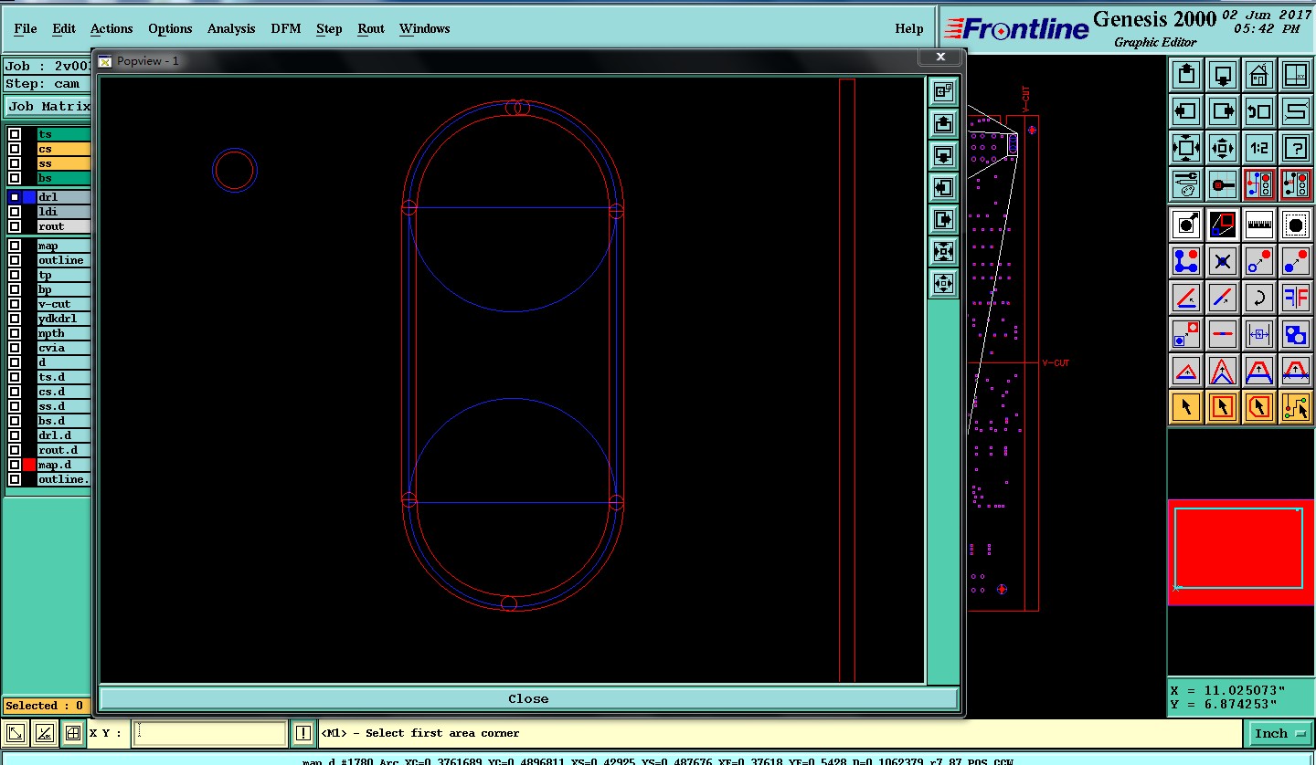Click the X Y coordinate input field
This screenshot has width=1316, height=765.
coord(210,733)
